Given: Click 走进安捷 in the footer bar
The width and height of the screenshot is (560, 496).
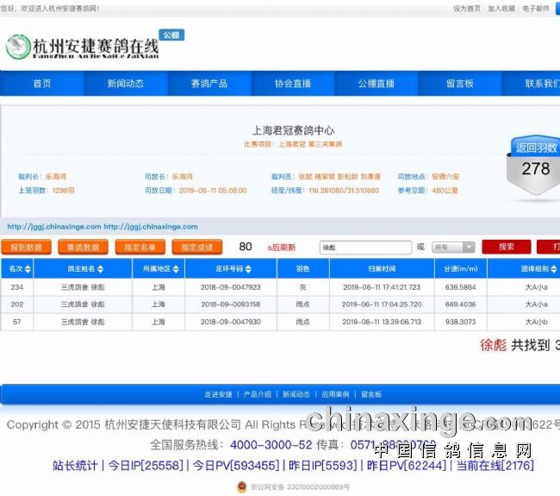Looking at the screenshot, I should click(218, 394).
